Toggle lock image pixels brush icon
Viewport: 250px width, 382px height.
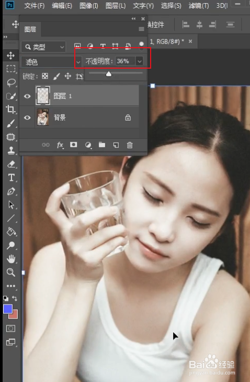tap(56, 77)
